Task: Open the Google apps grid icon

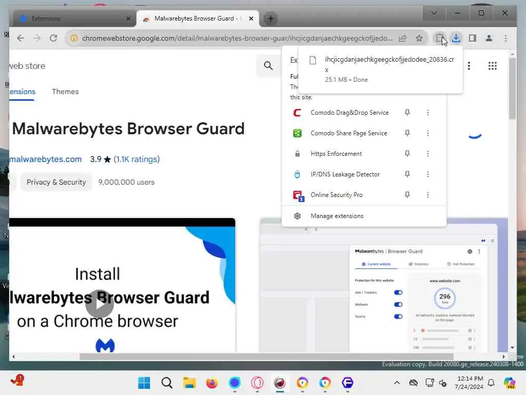Action: 493,66
